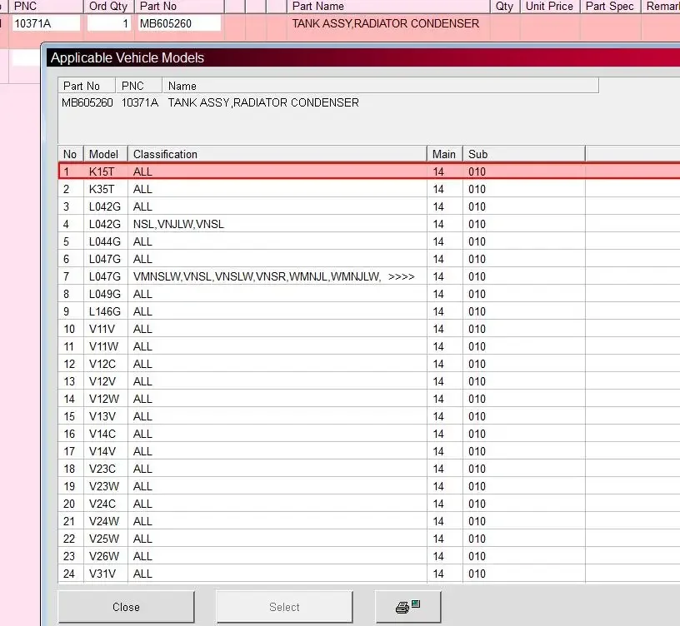
Task: Click the print icon button
Action: click(x=408, y=607)
